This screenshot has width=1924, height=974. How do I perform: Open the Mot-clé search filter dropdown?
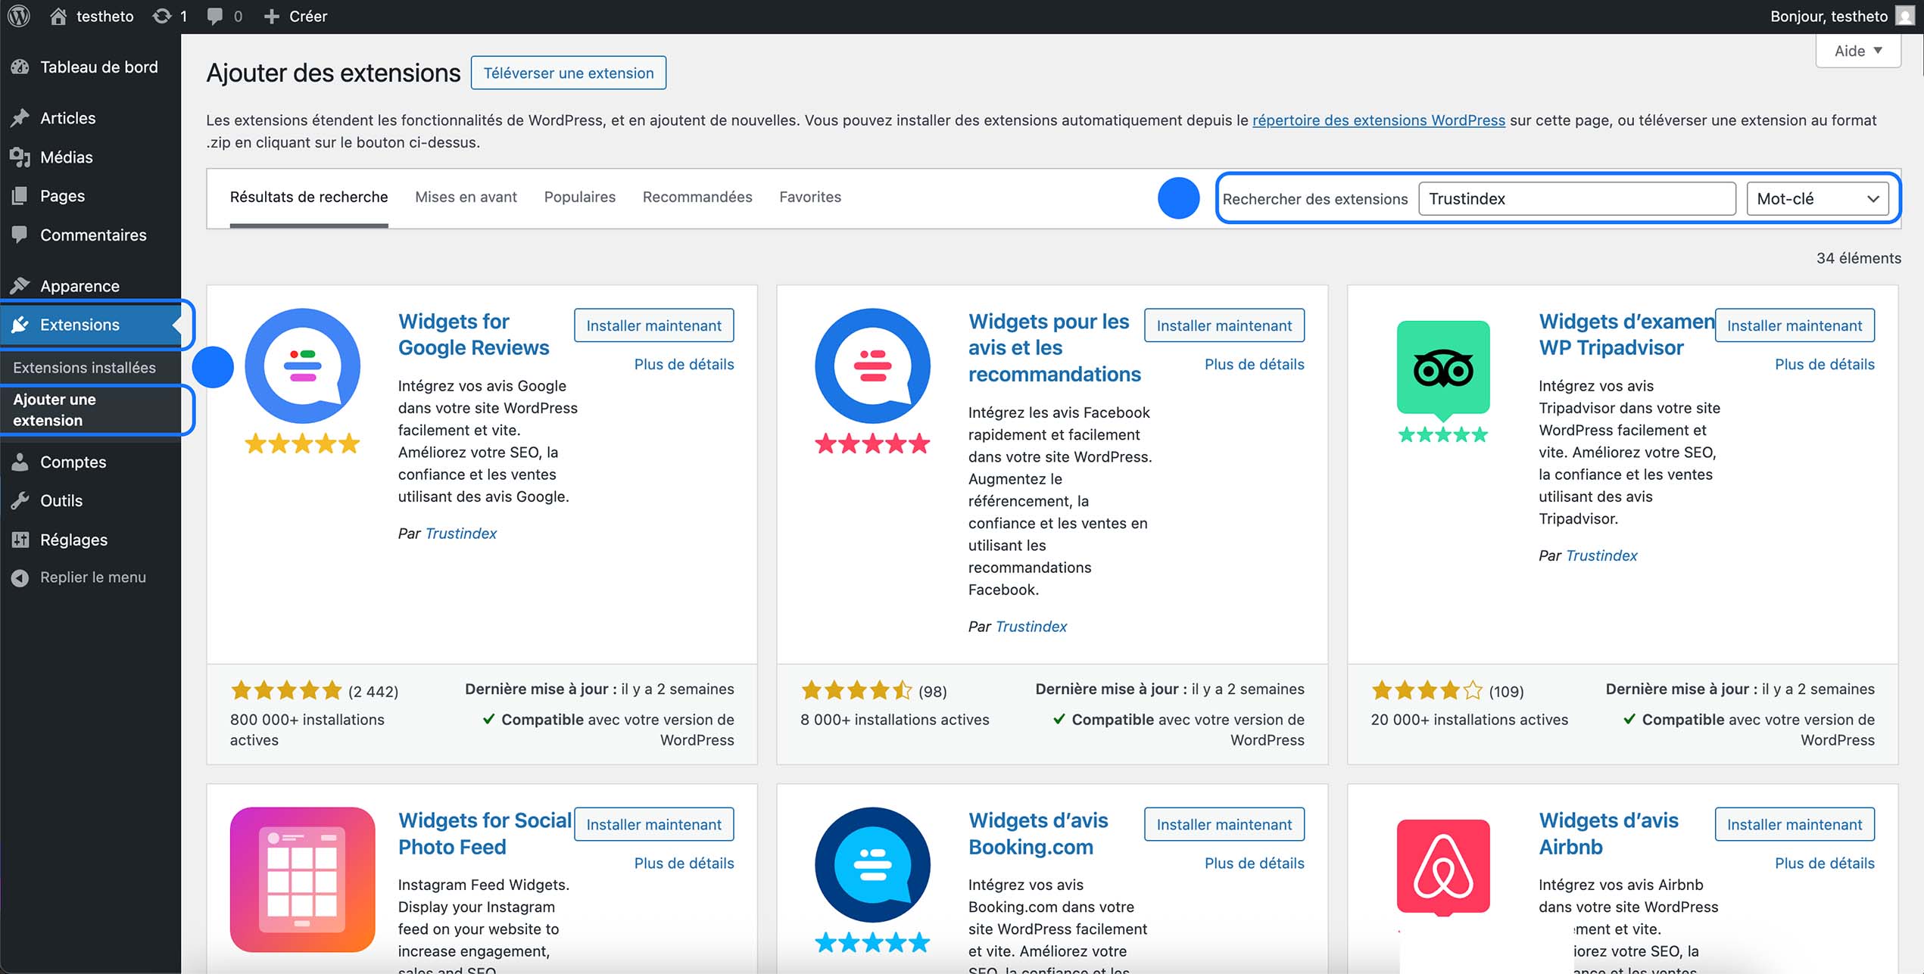pos(1818,198)
